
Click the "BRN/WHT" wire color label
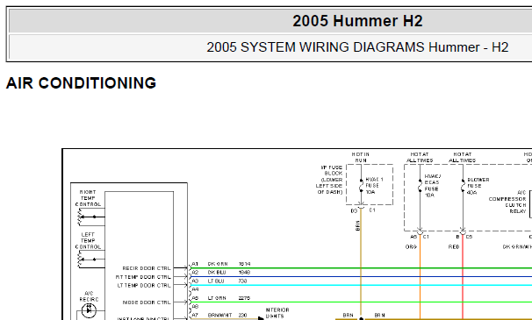point(219,315)
